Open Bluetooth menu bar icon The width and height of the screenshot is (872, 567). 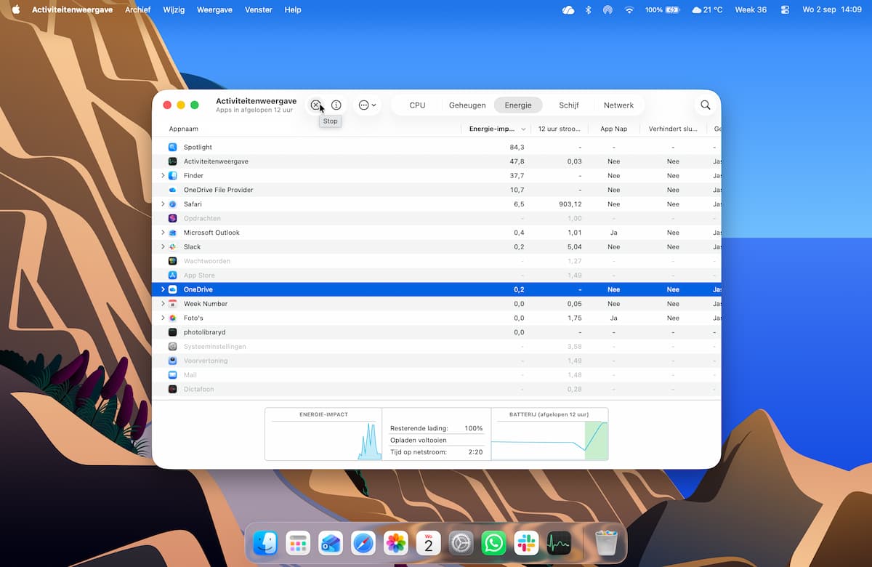[x=589, y=10]
